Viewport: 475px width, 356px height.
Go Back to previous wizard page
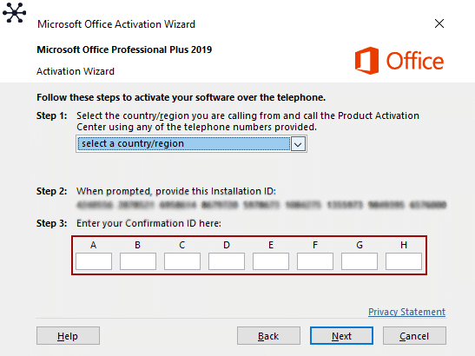pyautogui.click(x=268, y=336)
